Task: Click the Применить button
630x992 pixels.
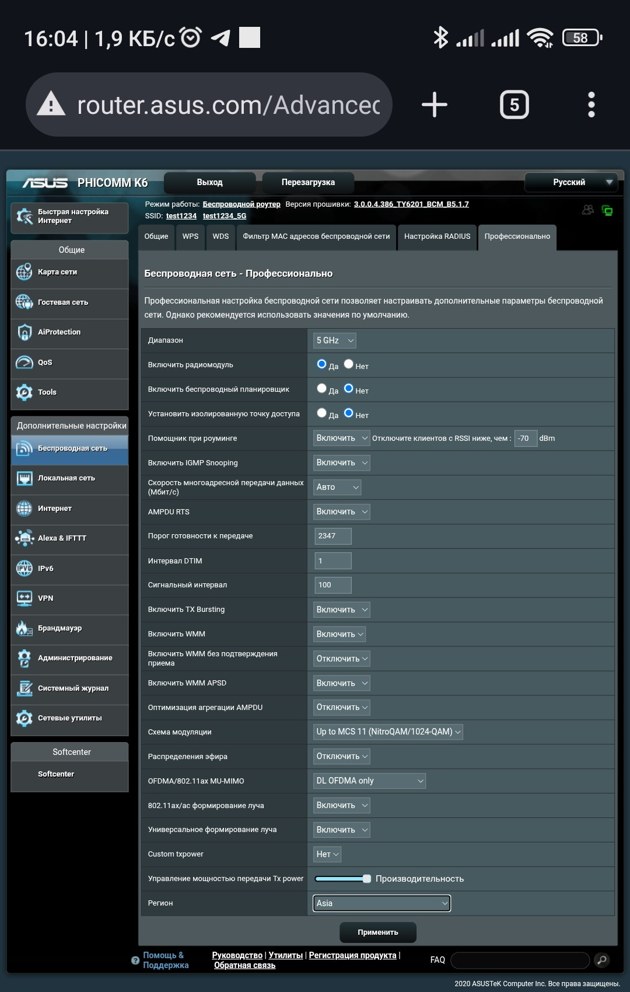Action: pyautogui.click(x=377, y=932)
